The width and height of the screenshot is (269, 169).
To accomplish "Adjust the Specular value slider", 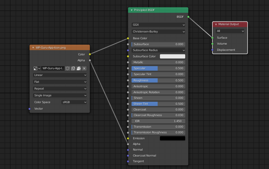I will [x=158, y=68].
